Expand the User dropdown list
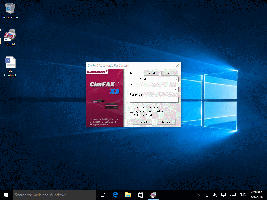 pos(176,90)
